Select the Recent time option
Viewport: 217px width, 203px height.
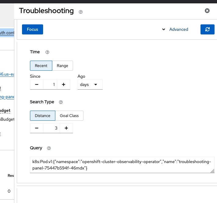click(x=41, y=66)
